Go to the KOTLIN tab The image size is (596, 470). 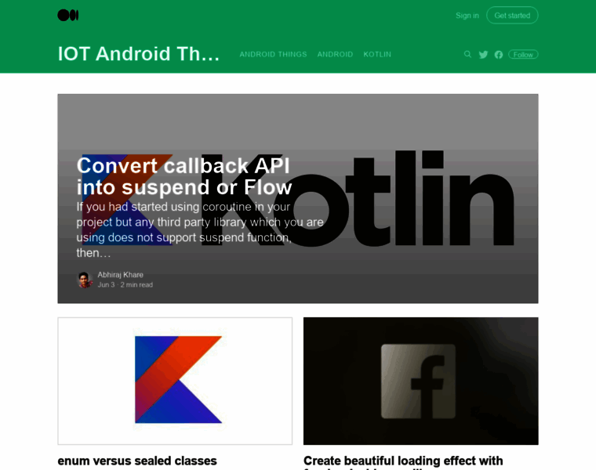click(x=377, y=54)
